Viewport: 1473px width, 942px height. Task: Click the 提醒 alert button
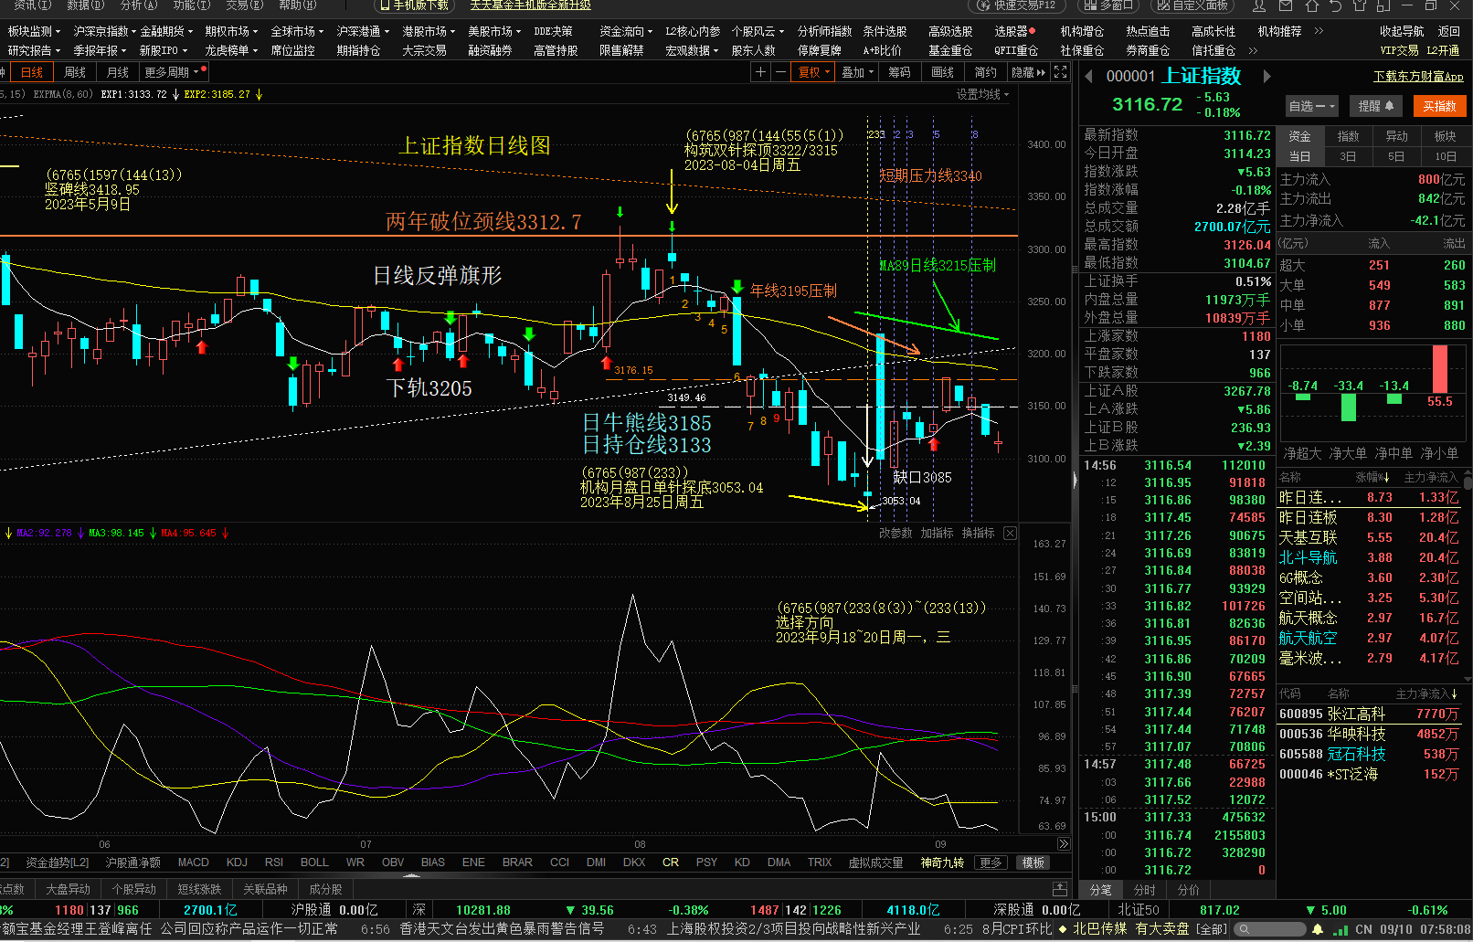[1376, 107]
